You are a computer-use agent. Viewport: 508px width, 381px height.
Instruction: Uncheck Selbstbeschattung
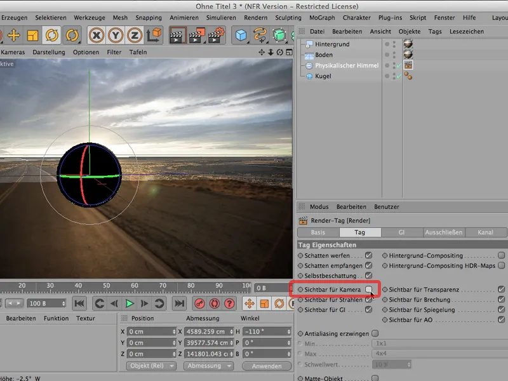[369, 276]
